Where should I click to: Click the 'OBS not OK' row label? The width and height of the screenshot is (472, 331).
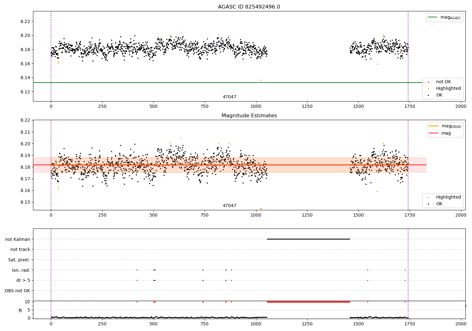(x=18, y=291)
